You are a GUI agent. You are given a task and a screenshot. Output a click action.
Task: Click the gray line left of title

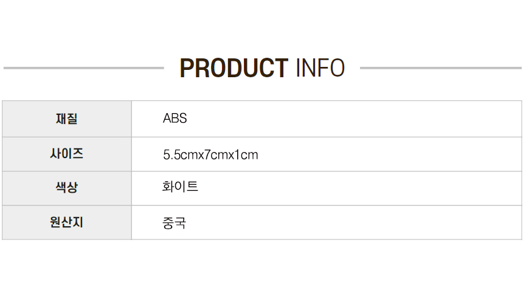point(84,68)
